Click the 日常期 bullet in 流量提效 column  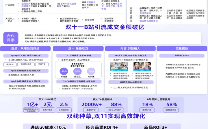[x=184, y=66]
